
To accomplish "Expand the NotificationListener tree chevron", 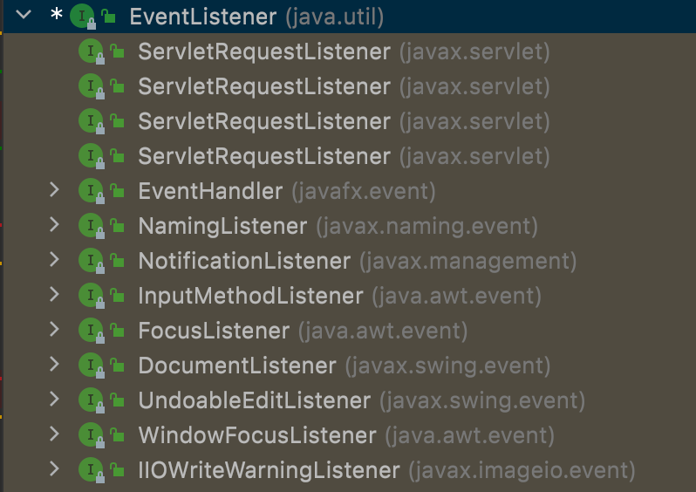I will tap(54, 260).
